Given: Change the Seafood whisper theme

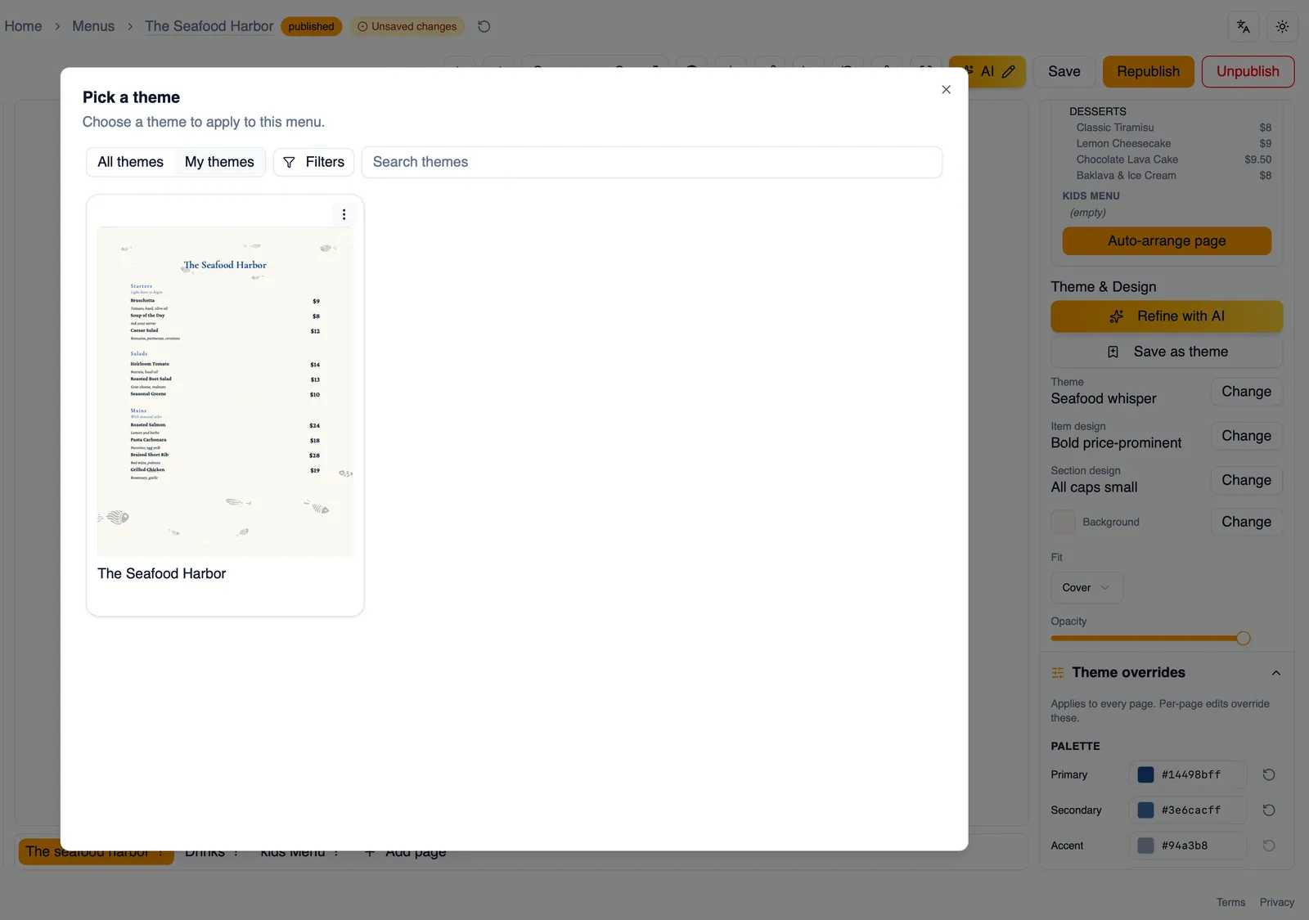Looking at the screenshot, I should pos(1246,392).
